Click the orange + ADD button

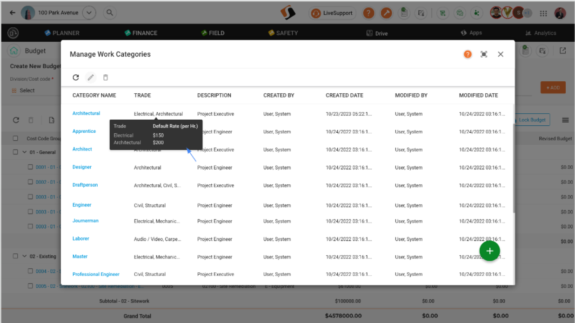[553, 88]
